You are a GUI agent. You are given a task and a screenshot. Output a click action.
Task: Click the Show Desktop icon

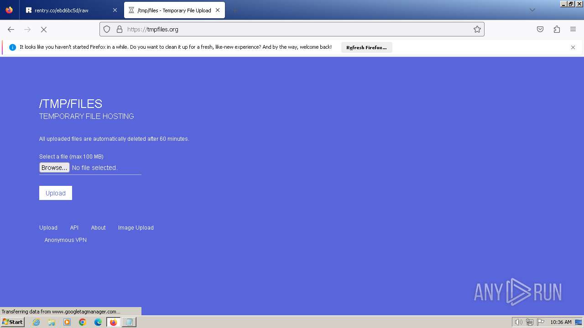(x=579, y=322)
